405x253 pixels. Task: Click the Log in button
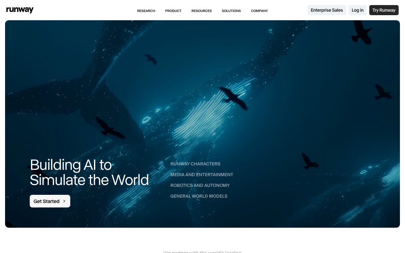point(357,10)
